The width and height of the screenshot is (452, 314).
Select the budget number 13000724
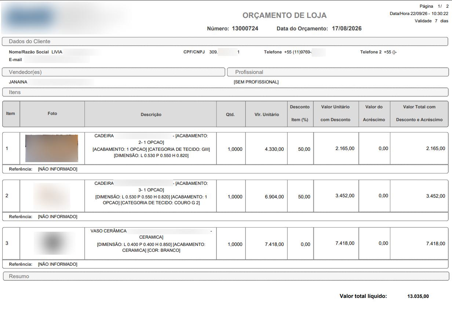coord(245,29)
